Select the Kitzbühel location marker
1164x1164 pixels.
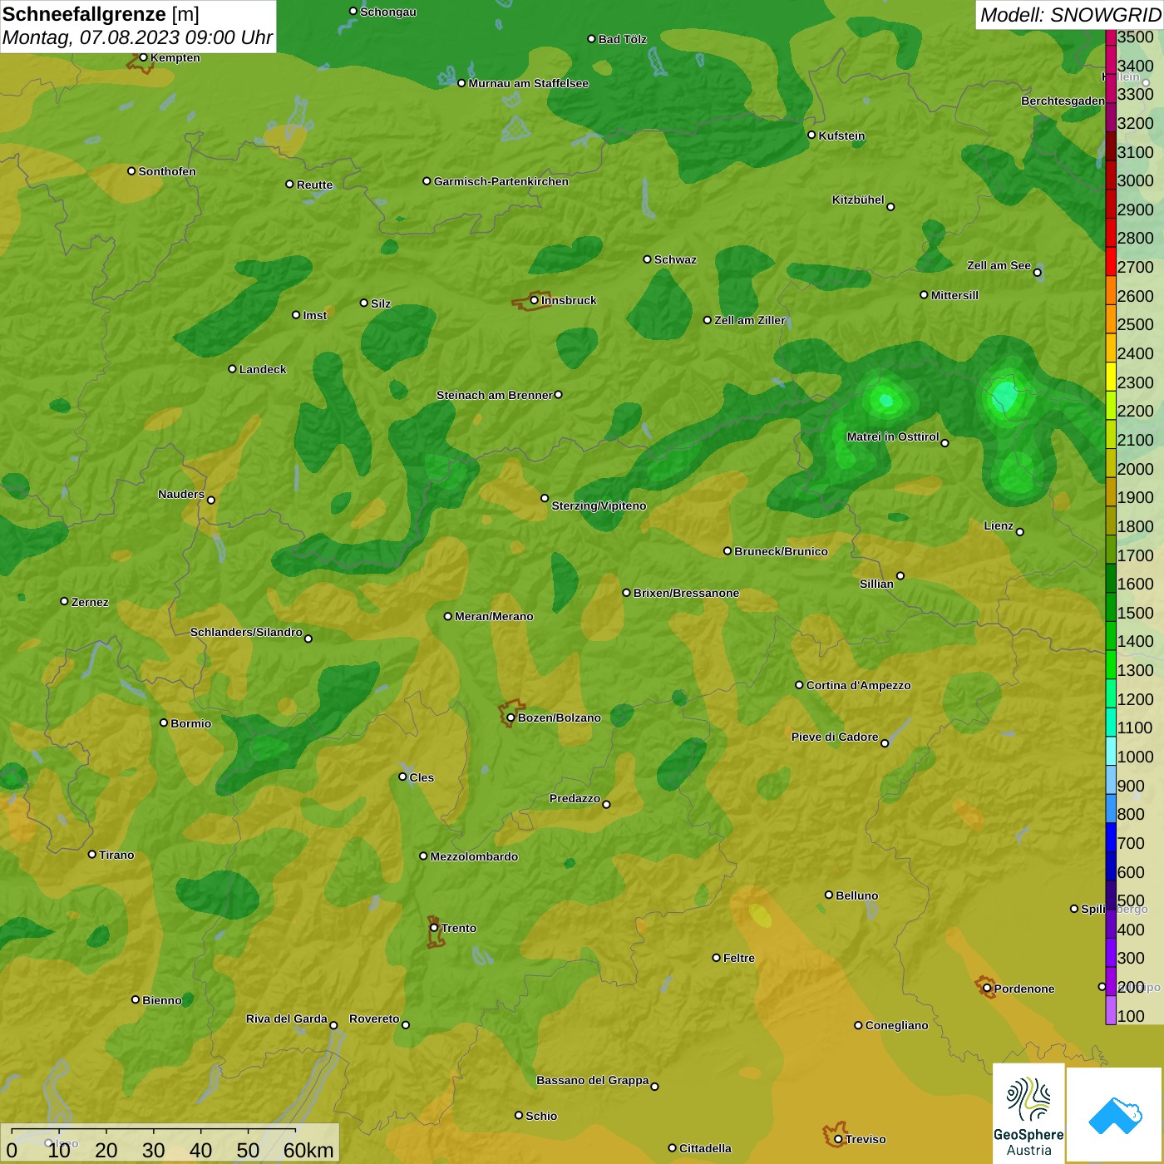tap(890, 207)
